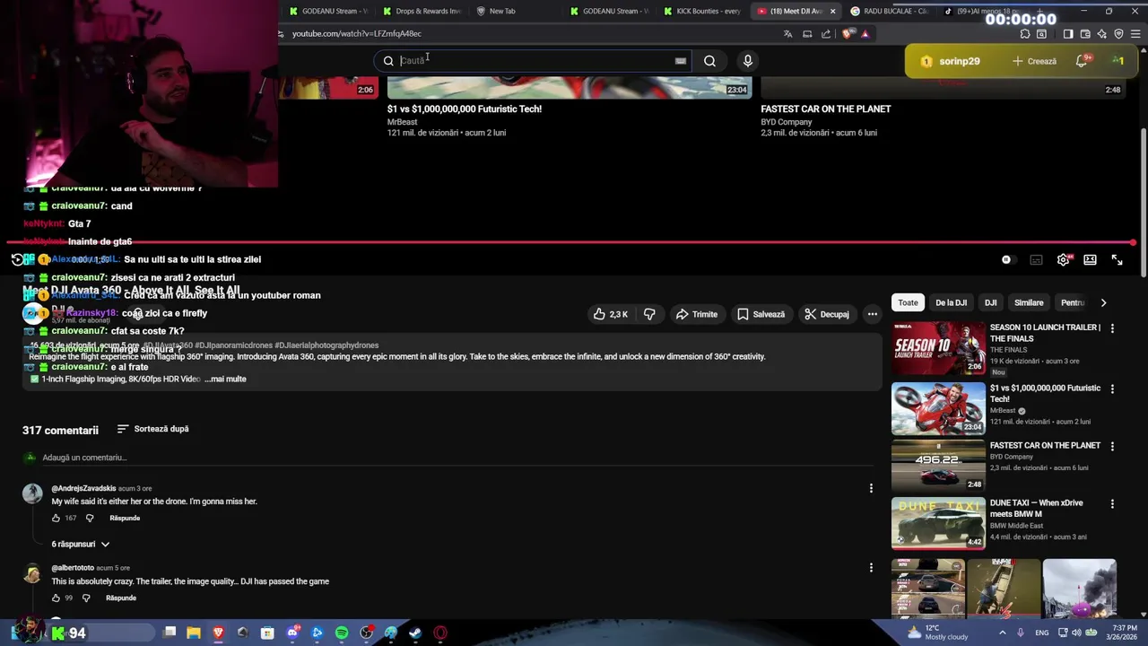Switch to KICK Bounties browser tab
Screen dimensions: 1148x646
pyautogui.click(x=702, y=11)
